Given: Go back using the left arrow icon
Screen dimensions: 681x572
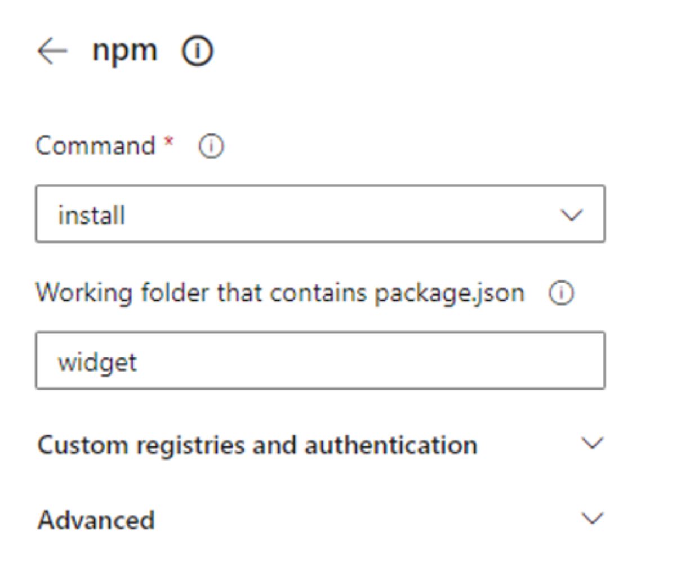Looking at the screenshot, I should (x=52, y=51).
